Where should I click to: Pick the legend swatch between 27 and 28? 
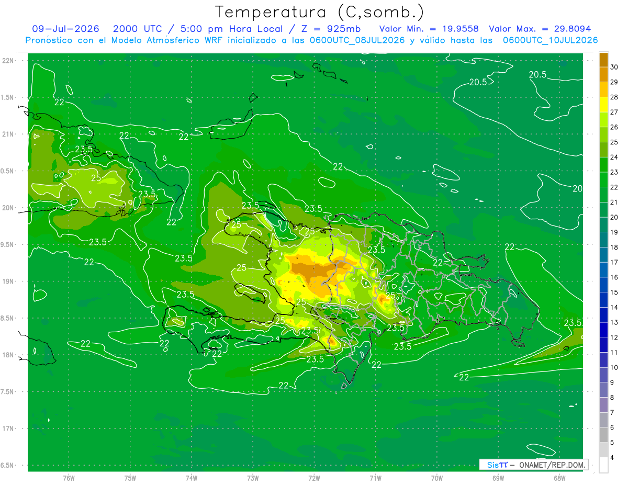pyautogui.click(x=603, y=105)
